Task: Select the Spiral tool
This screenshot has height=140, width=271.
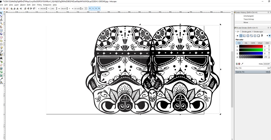Action: point(1,44)
